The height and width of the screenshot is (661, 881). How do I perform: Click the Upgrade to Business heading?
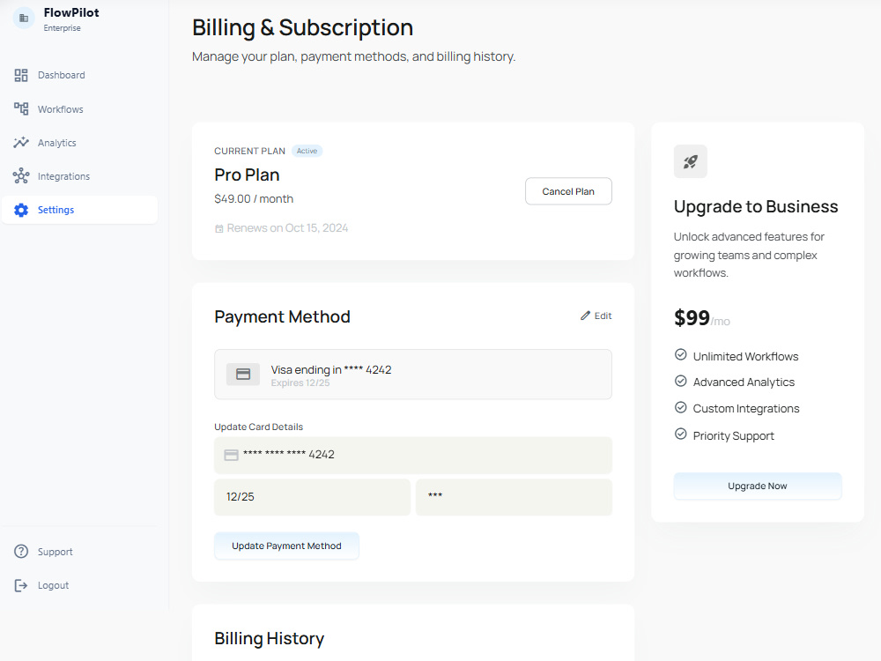tap(756, 207)
